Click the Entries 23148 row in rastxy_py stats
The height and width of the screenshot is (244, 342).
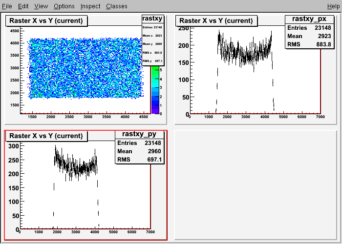[139, 143]
